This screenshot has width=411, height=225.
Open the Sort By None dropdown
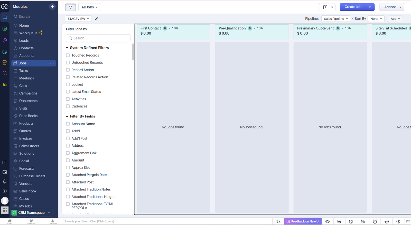coord(376,19)
